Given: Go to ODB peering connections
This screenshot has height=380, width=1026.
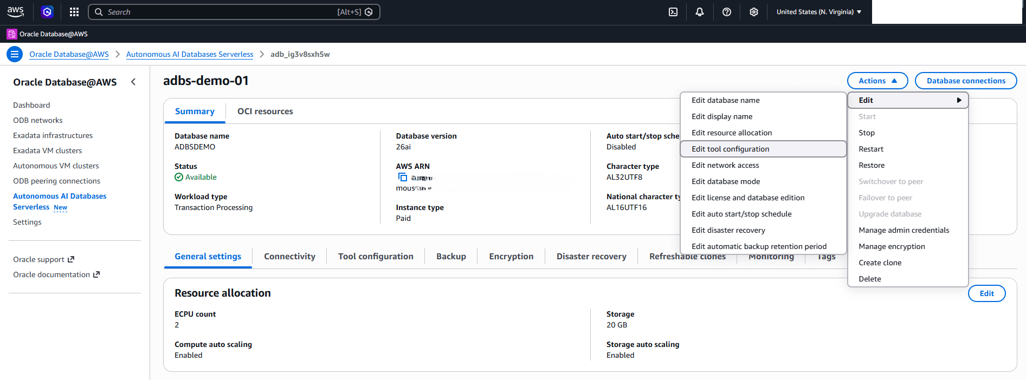Looking at the screenshot, I should coord(57,181).
